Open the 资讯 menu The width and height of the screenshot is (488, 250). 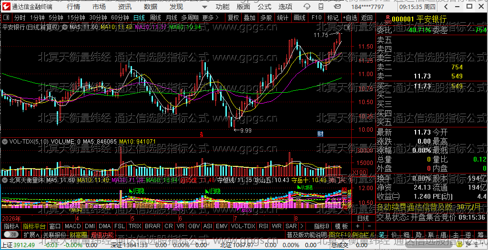[125, 7]
